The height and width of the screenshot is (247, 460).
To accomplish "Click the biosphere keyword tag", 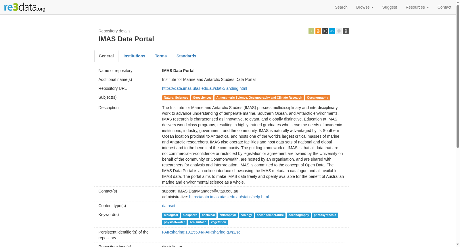I will 190,215.
